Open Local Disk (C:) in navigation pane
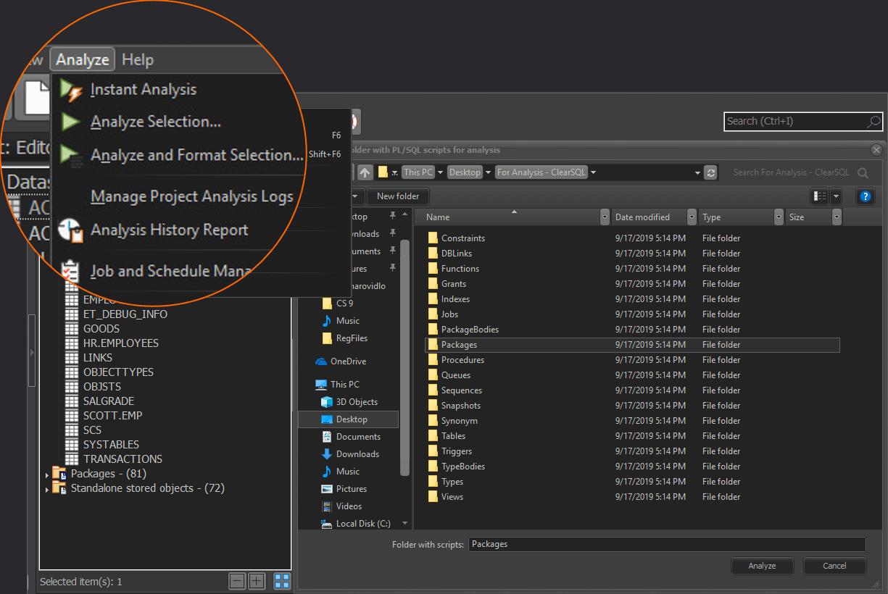This screenshot has width=888, height=594. [x=363, y=524]
